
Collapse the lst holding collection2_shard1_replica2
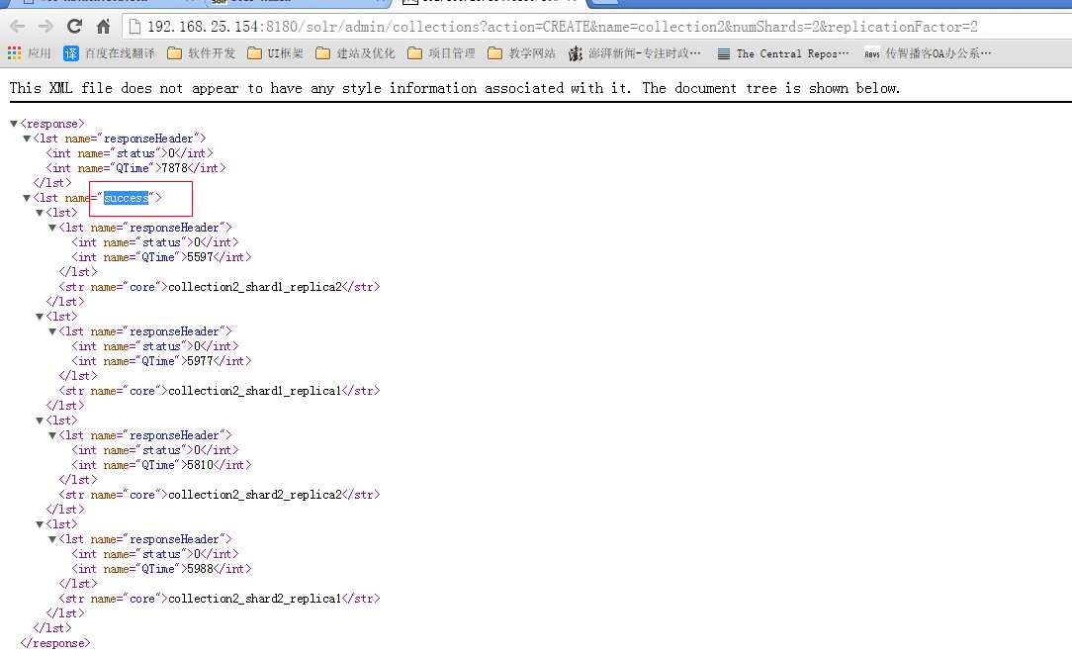pyautogui.click(x=39, y=214)
